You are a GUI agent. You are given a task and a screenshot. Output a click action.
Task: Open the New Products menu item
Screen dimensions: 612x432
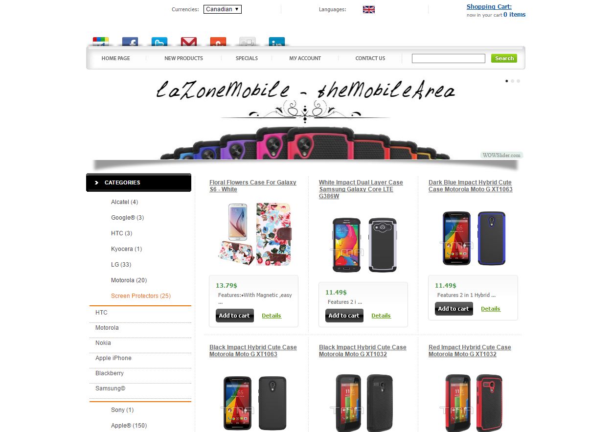pyautogui.click(x=183, y=58)
